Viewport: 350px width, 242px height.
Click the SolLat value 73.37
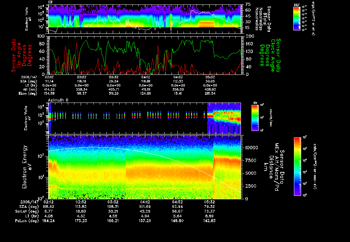tap(210, 211)
